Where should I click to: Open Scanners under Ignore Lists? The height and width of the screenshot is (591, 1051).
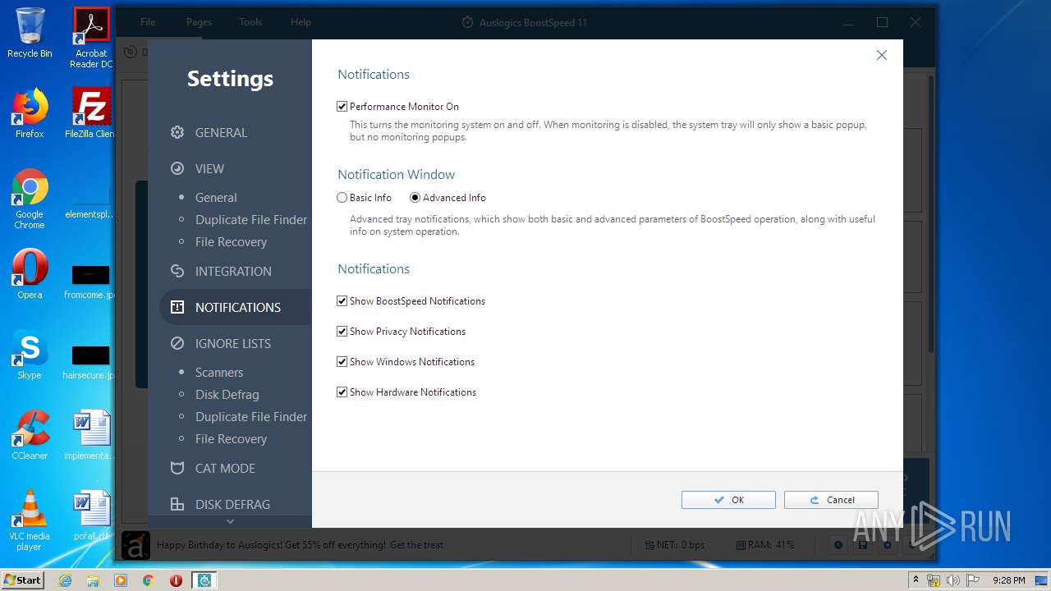coord(219,373)
